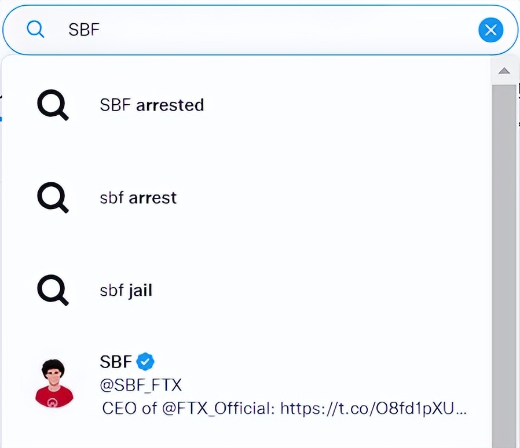
Task: Select the "SBF arrested" search suggestion
Action: point(152,105)
